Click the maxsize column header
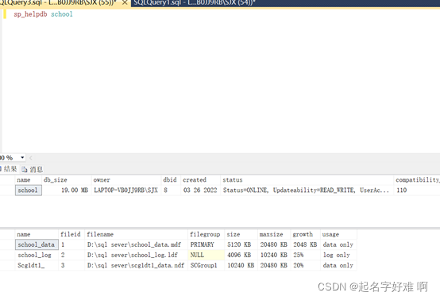The image size is (440, 300). (x=274, y=234)
